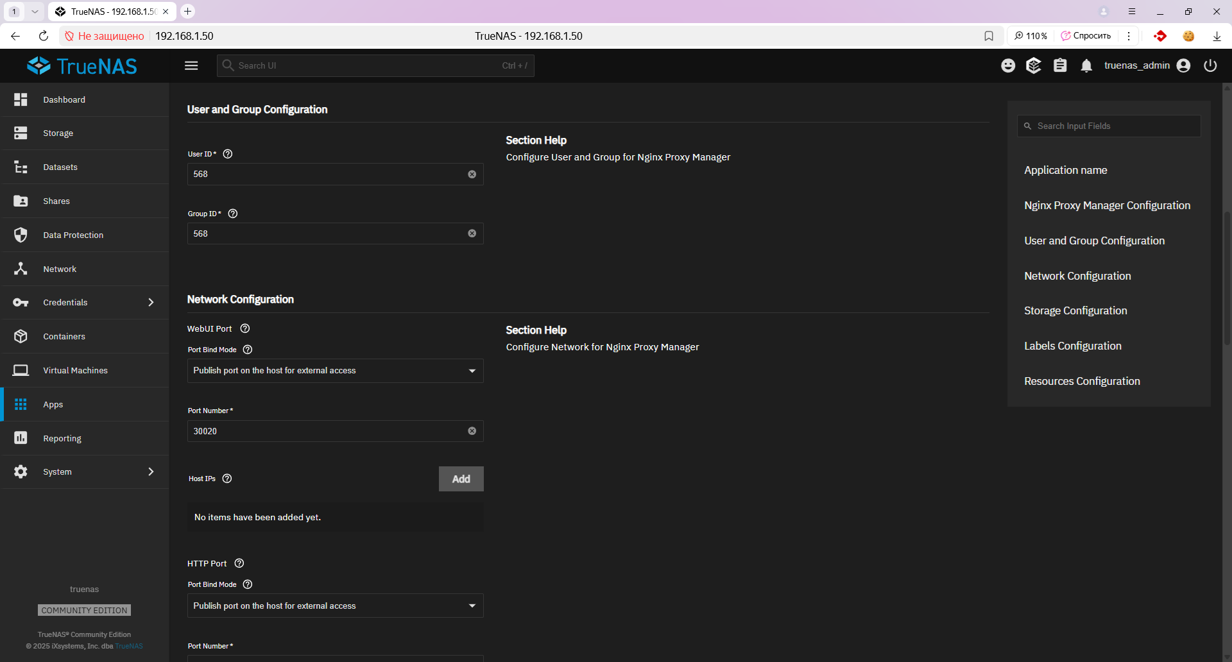Viewport: 1232px width, 662px height.
Task: Jump to Resources Configuration section
Action: (1082, 381)
